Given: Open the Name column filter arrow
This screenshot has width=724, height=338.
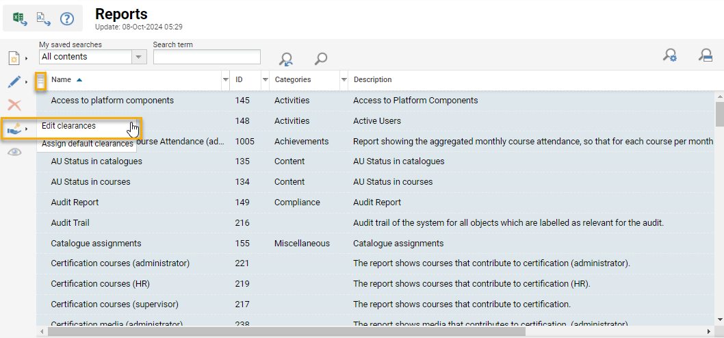Looking at the screenshot, I should 226,80.
